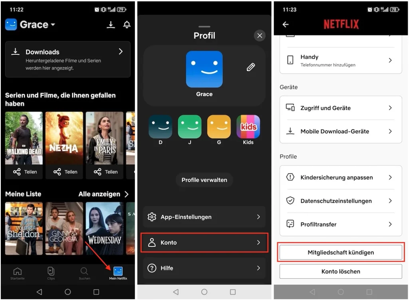Open Zugriff und Geräte
The width and height of the screenshot is (409, 300).
[x=341, y=108]
